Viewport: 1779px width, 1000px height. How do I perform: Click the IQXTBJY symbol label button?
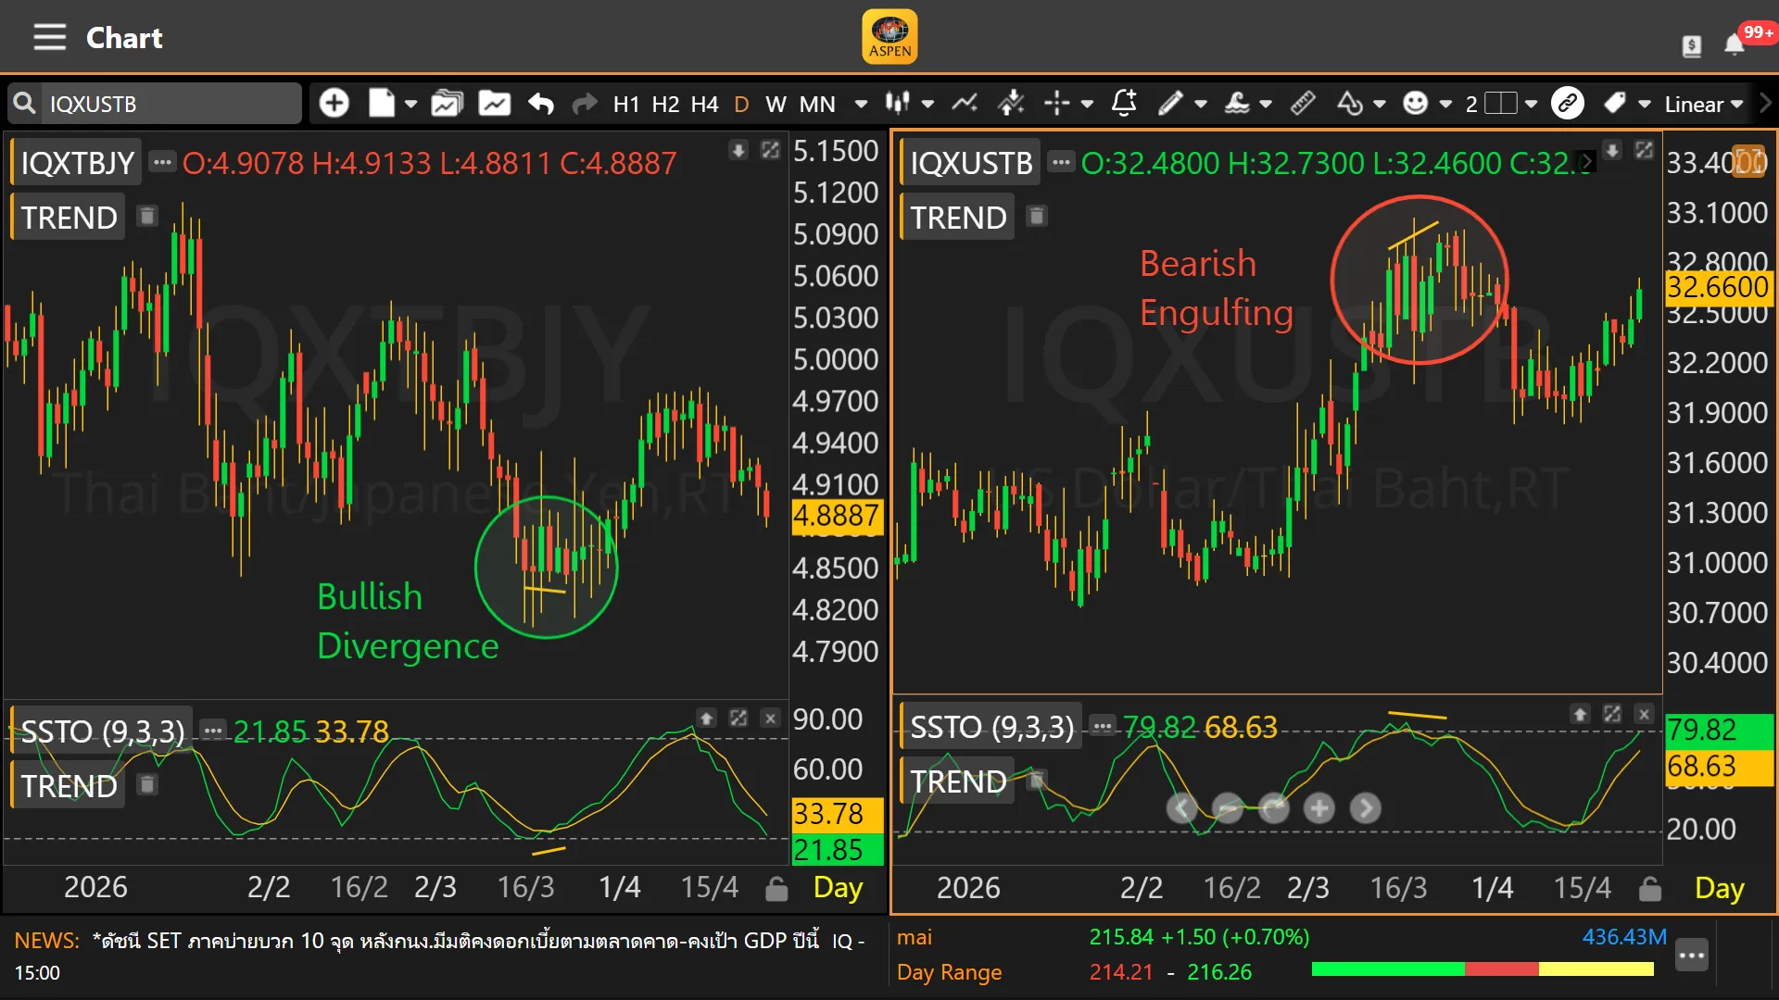(x=78, y=164)
